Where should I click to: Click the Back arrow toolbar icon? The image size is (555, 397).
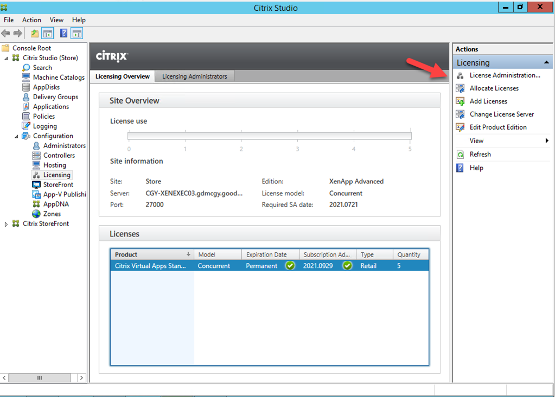[x=5, y=34]
